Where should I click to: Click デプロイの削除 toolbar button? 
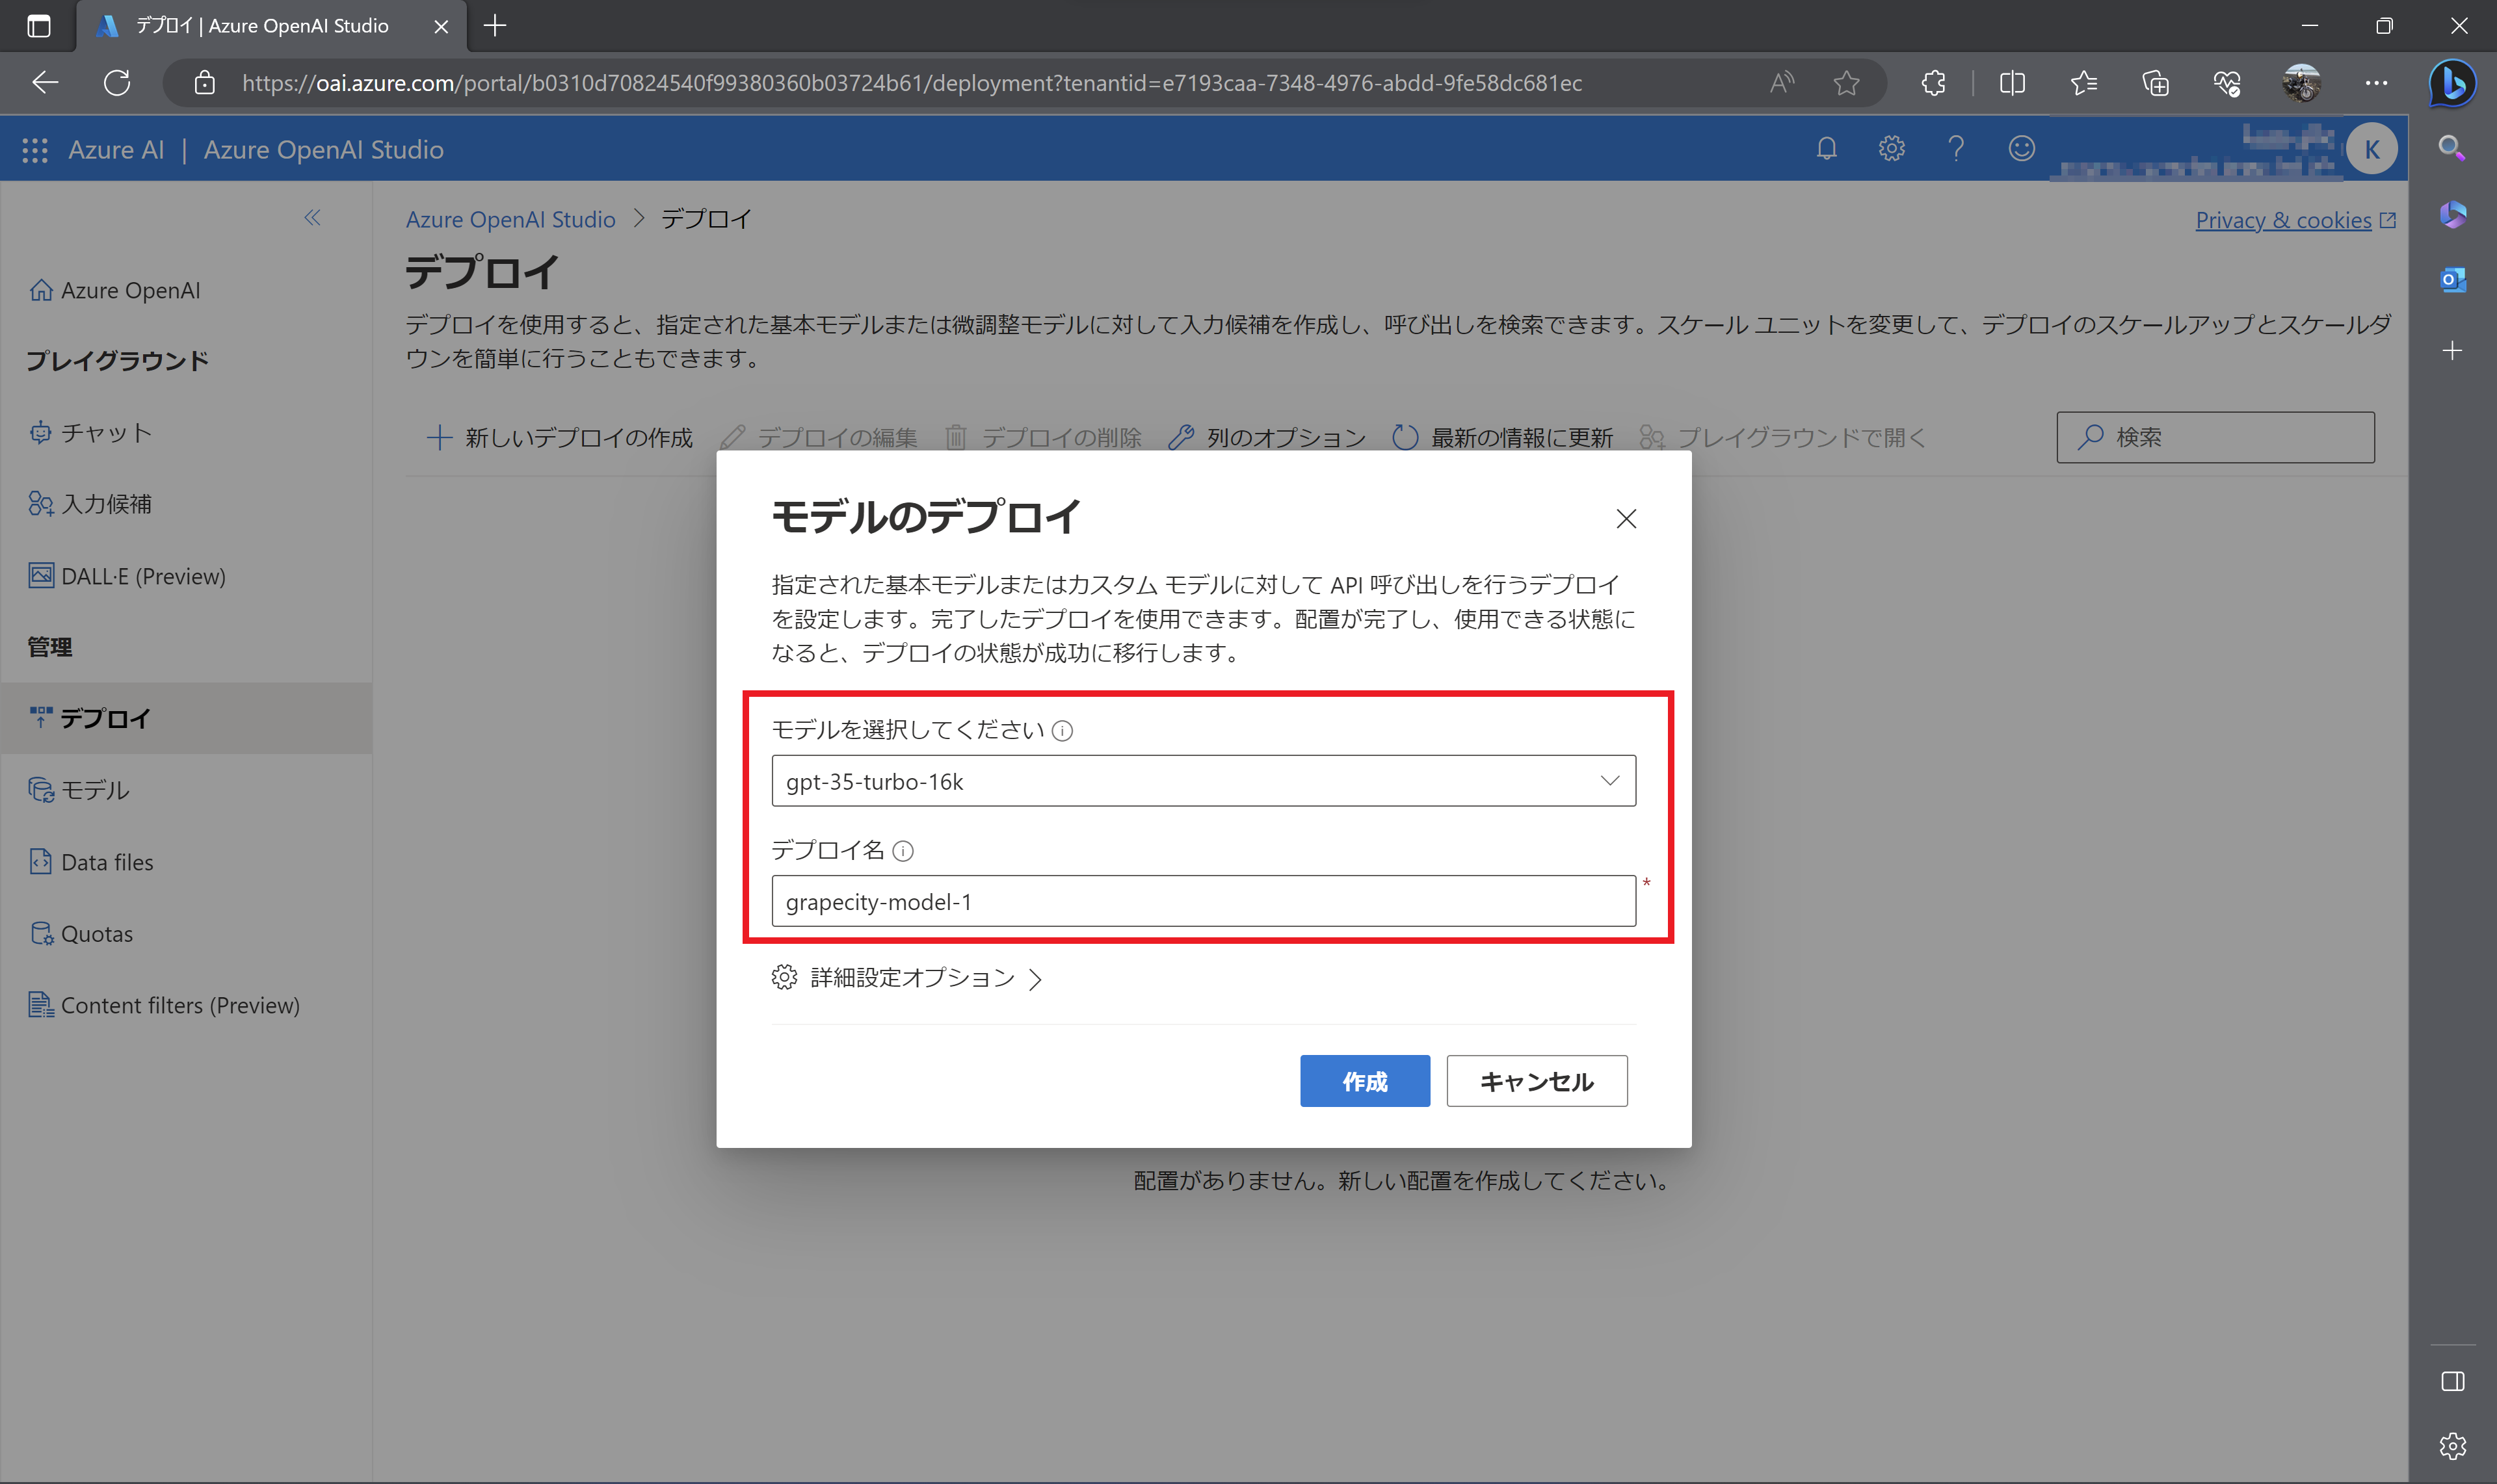(x=1042, y=437)
